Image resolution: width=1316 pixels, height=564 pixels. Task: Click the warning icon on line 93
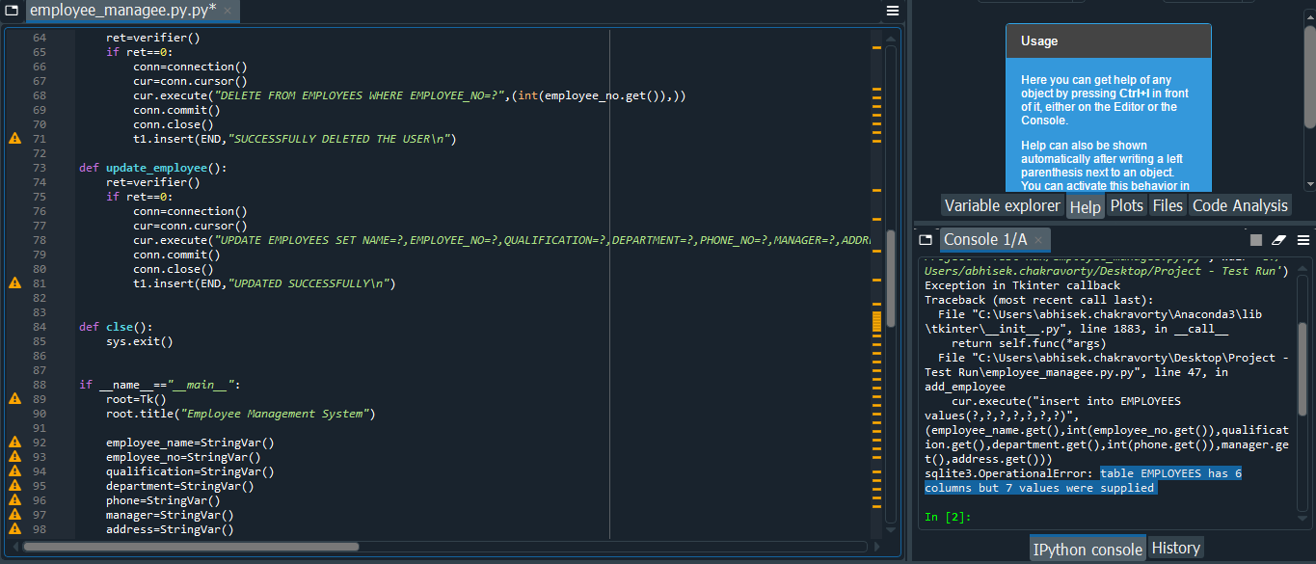[14, 457]
